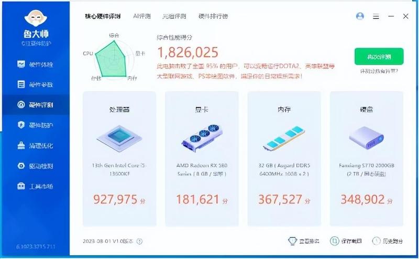Click the 内存 card heading
The width and height of the screenshot is (419, 259).
pyautogui.click(x=284, y=110)
